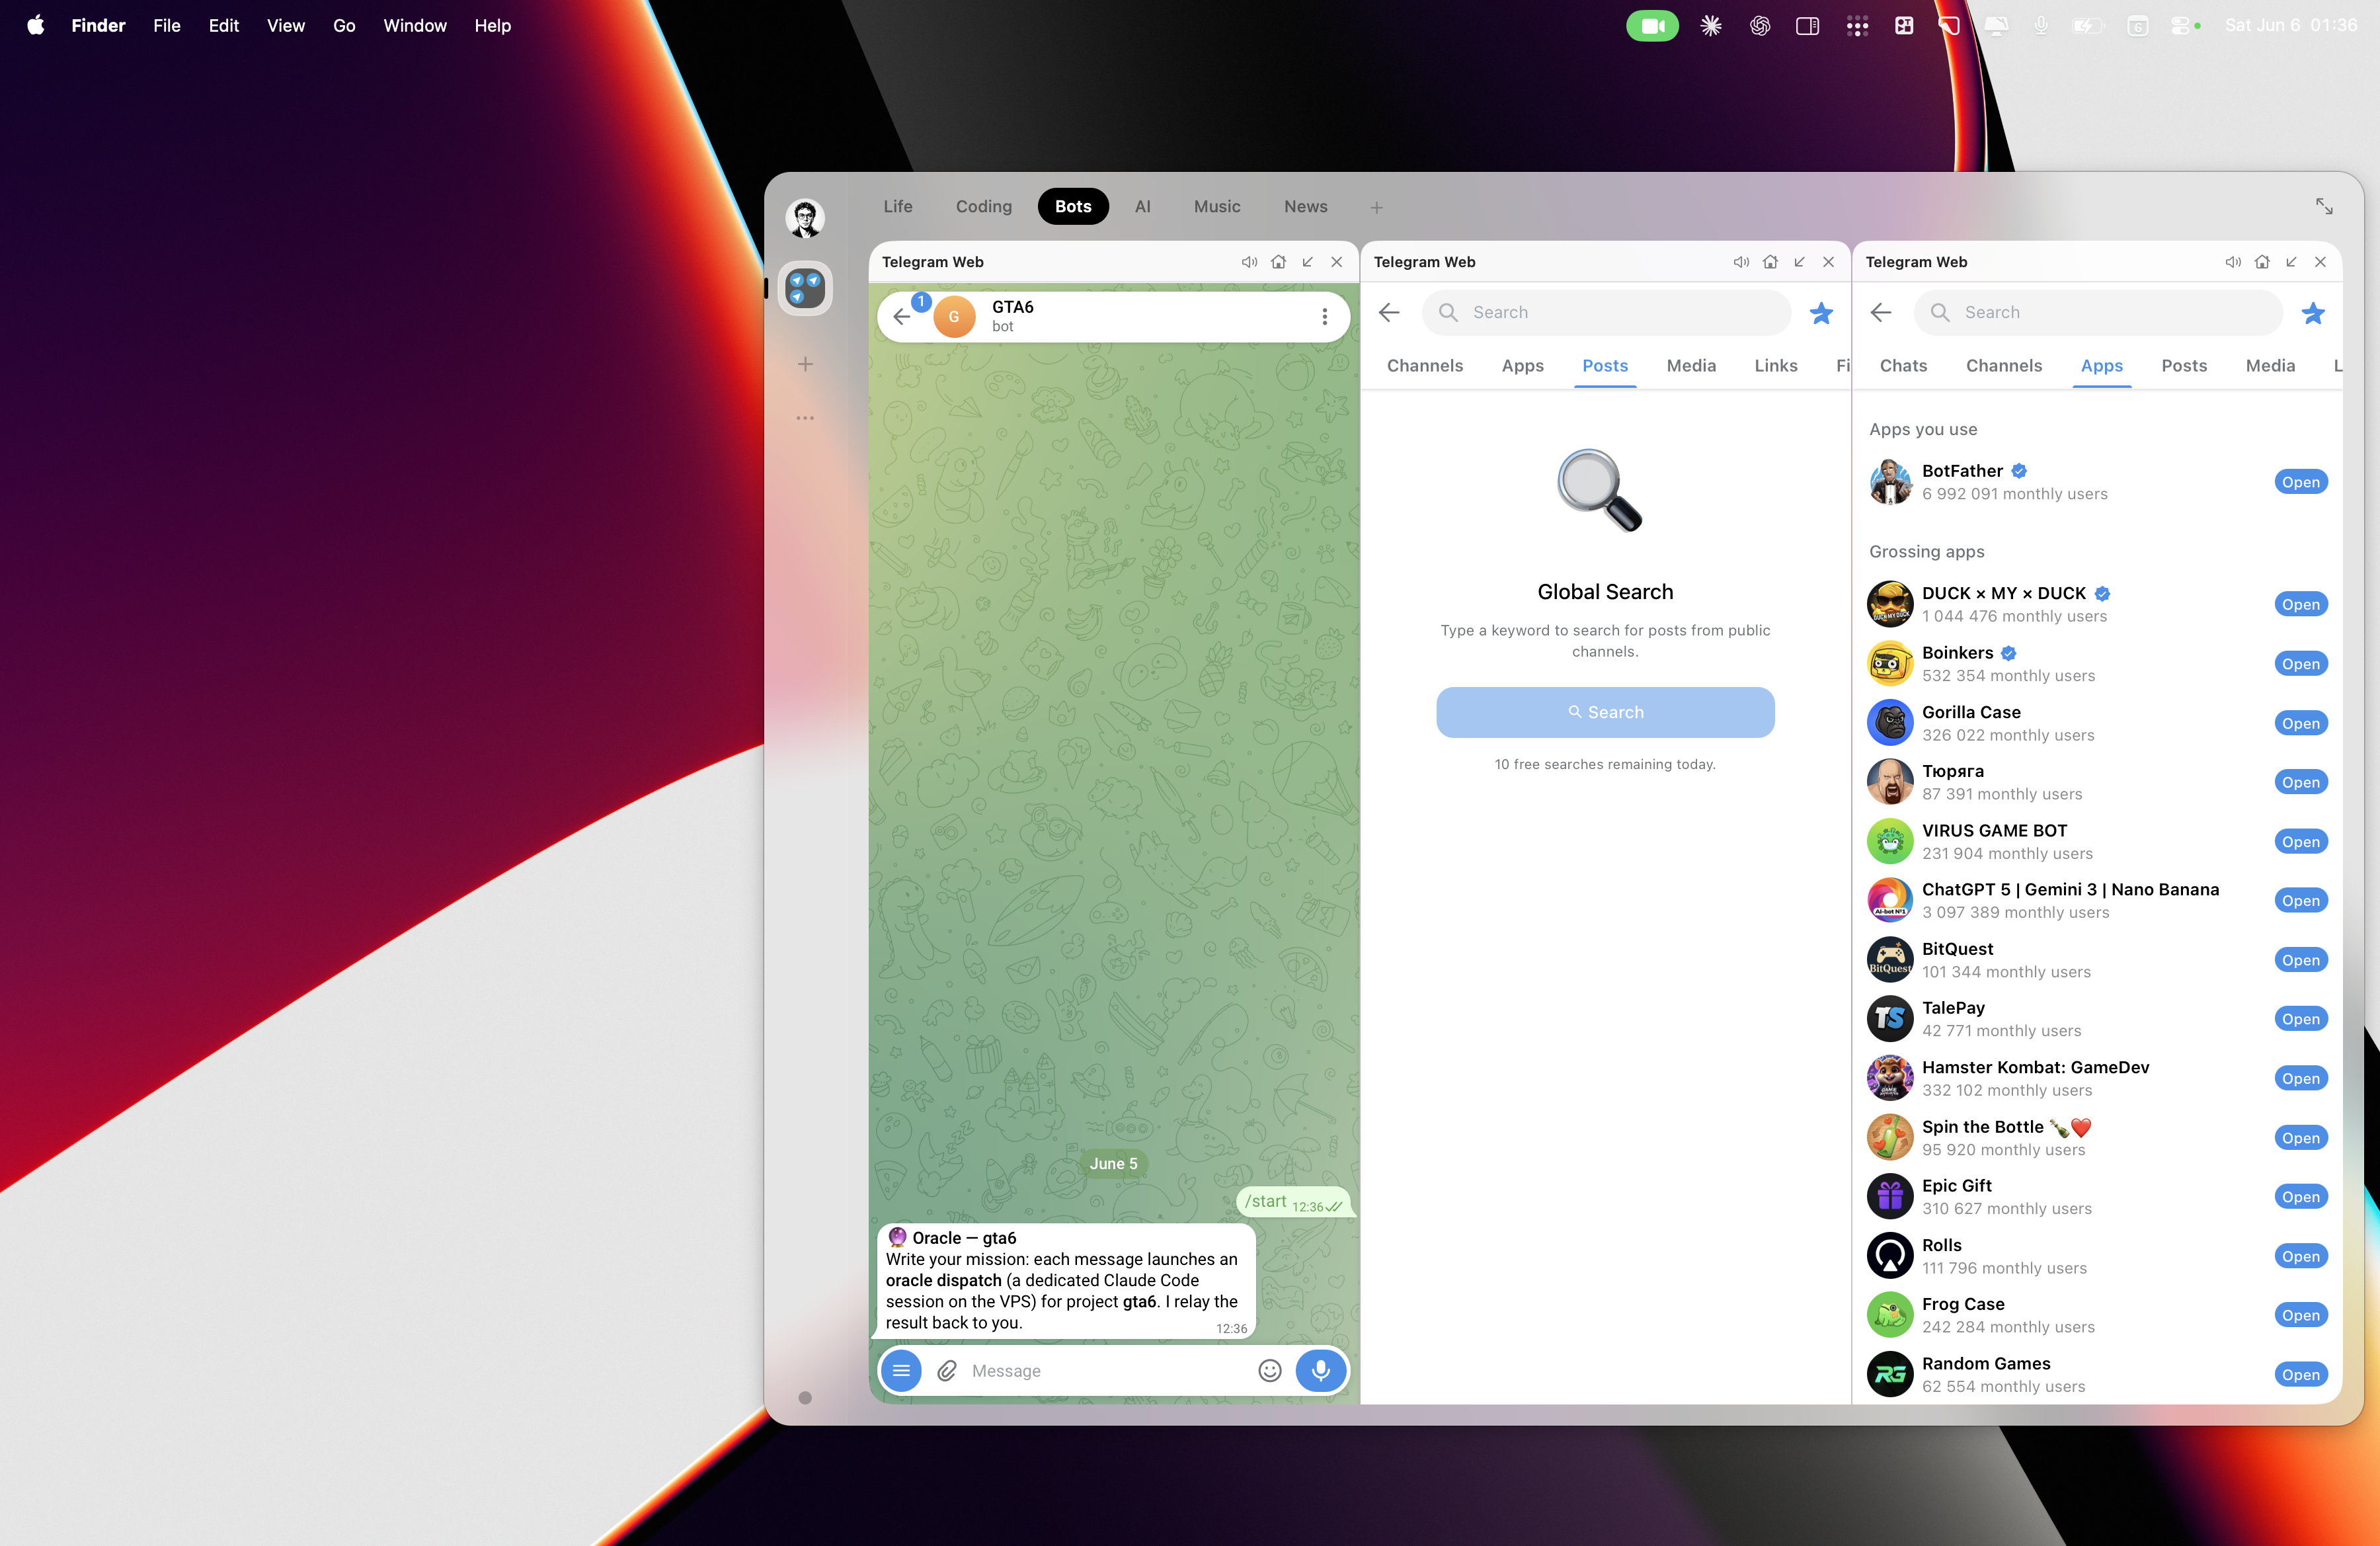Image resolution: width=2380 pixels, height=1546 pixels.
Task: Open the bot commands menu button
Action: tap(901, 1370)
